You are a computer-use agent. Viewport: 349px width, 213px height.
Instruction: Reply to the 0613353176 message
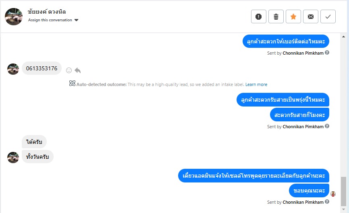78,70
